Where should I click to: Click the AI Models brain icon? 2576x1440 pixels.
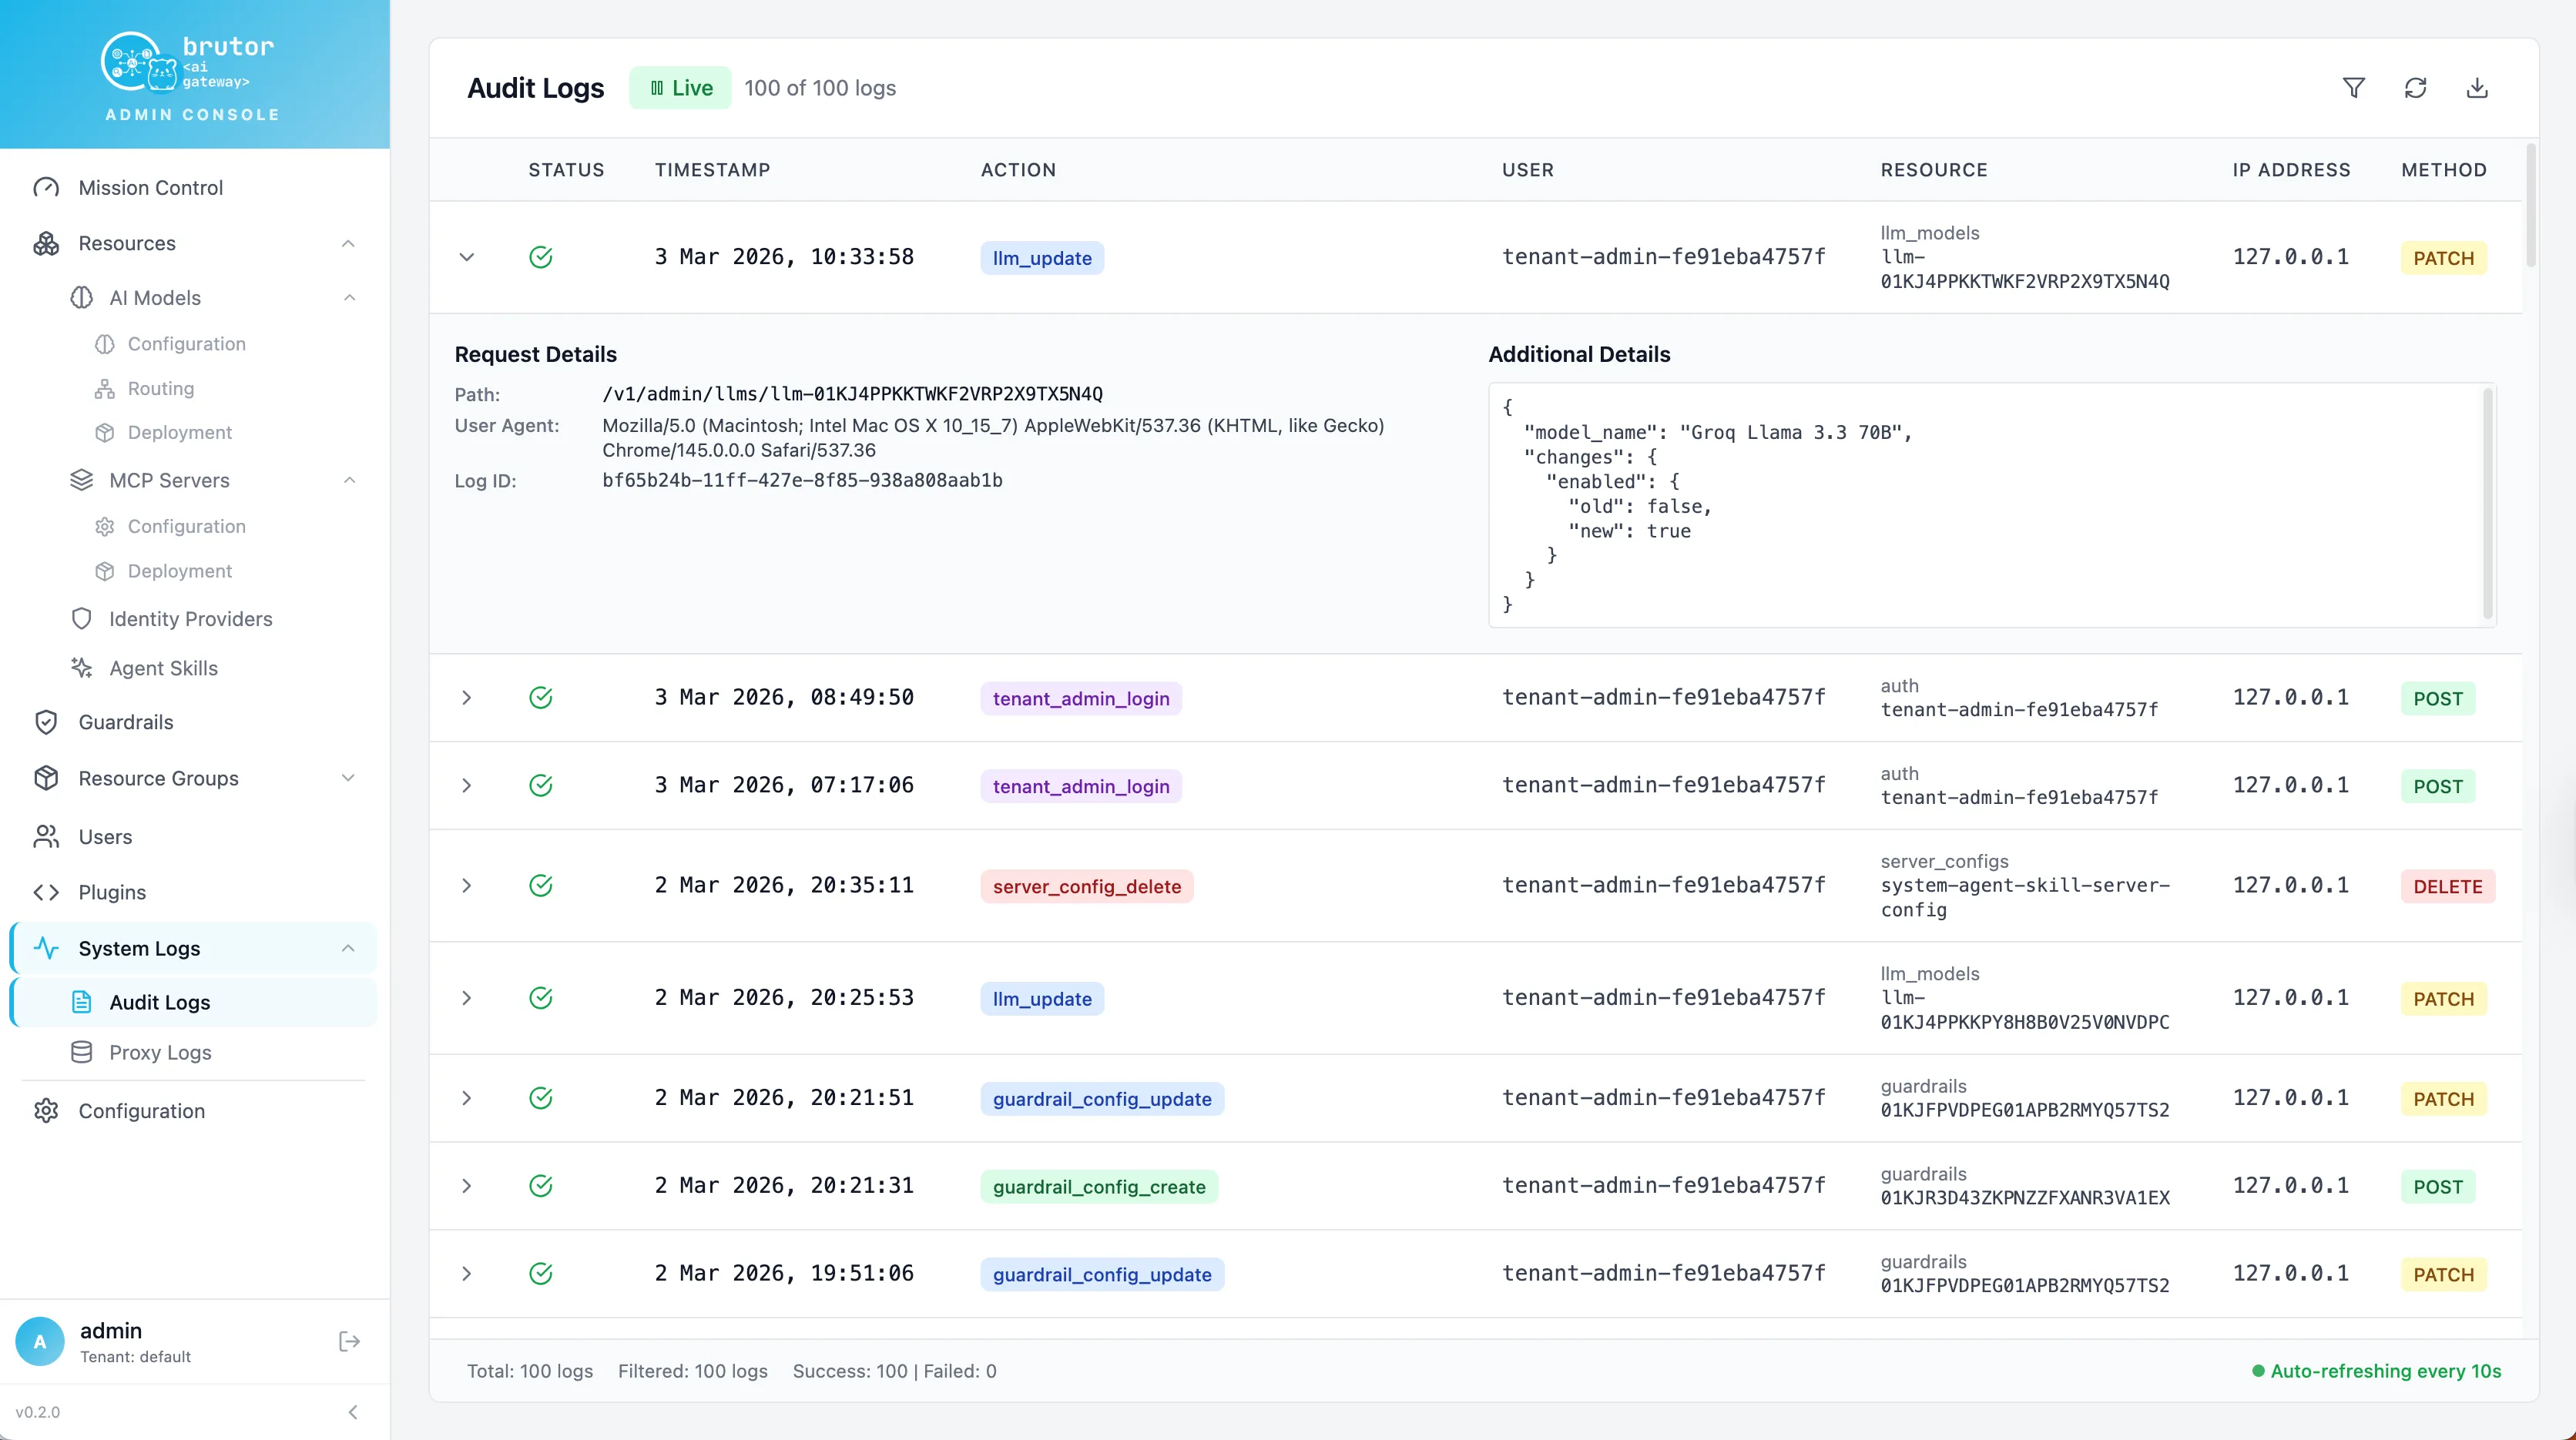tap(82, 298)
